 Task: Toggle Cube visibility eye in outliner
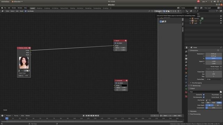[x=221, y=21]
